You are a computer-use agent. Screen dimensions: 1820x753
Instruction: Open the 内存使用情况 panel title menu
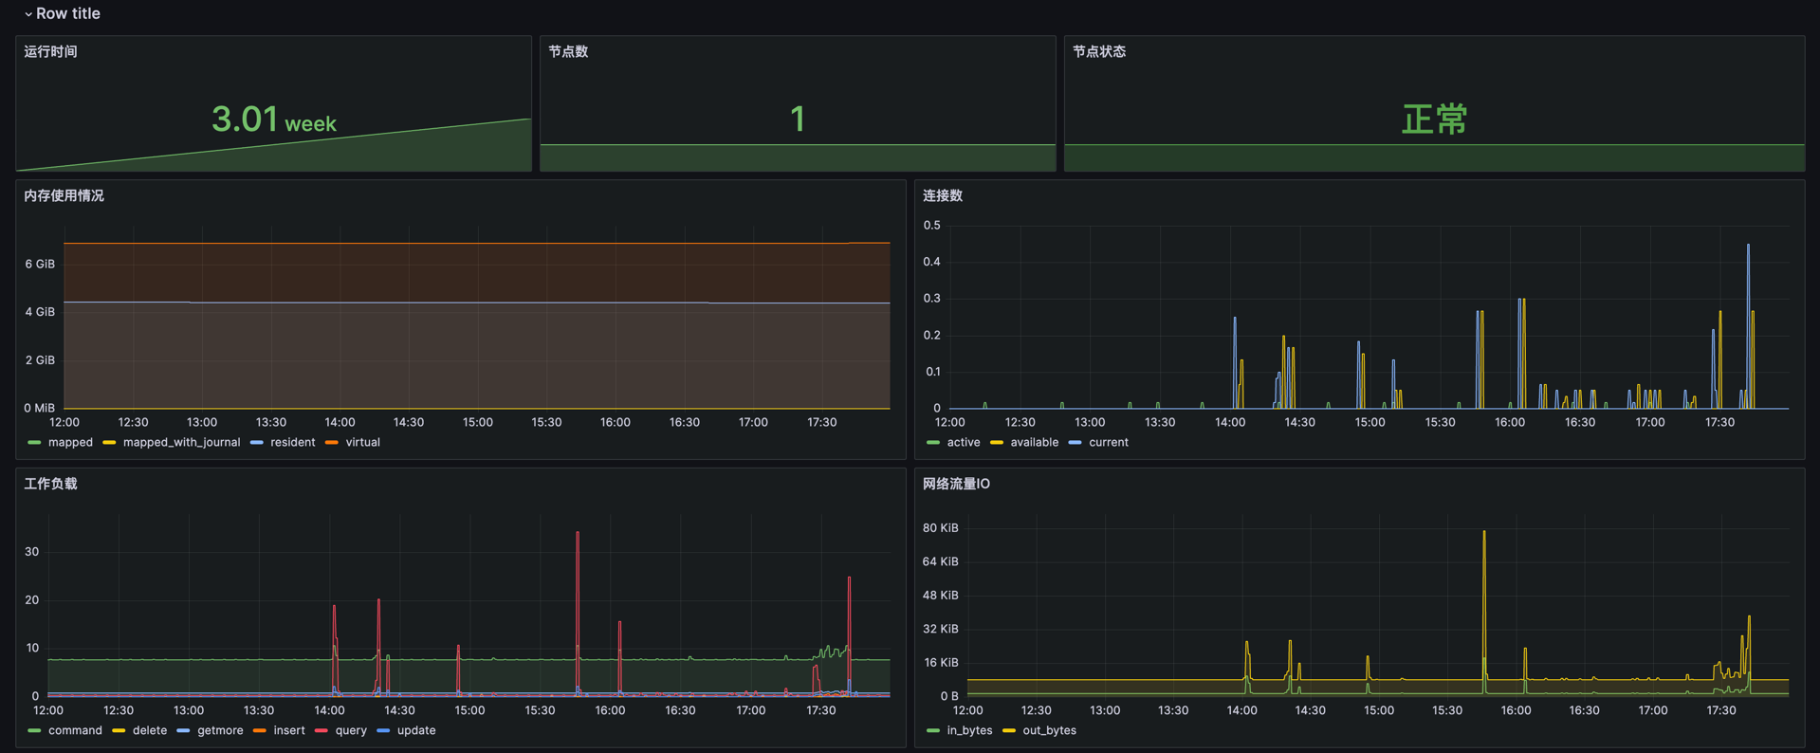coord(64,195)
